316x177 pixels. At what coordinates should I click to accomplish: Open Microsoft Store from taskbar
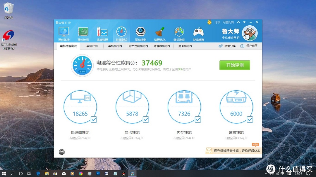coord(55,174)
